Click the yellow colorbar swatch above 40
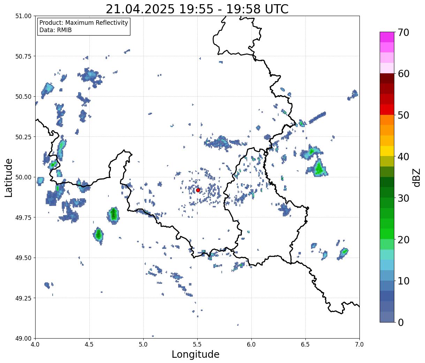The height and width of the screenshot is (363, 425). tap(387, 151)
